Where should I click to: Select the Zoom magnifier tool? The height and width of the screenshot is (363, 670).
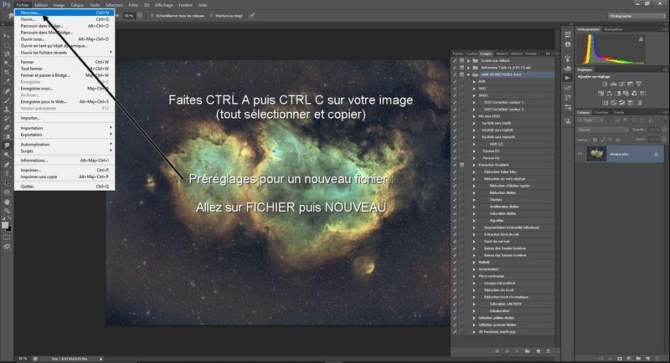coord(7,211)
